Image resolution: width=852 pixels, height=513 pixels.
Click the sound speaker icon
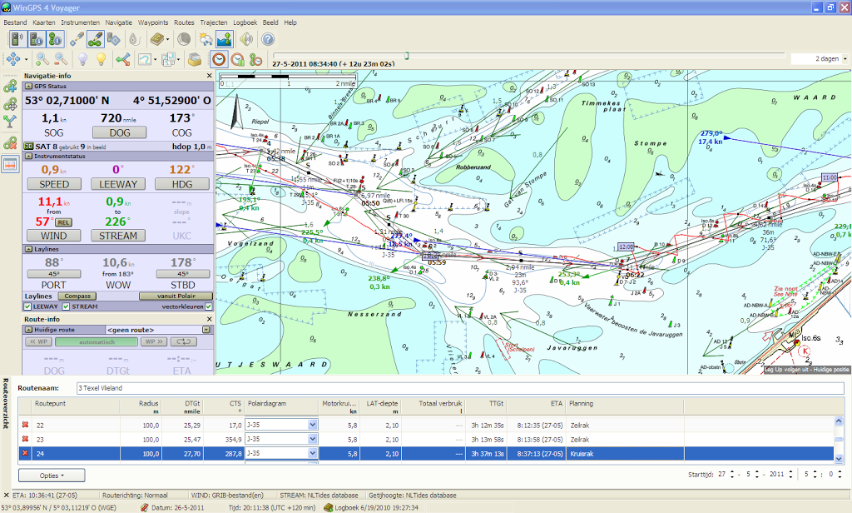246,39
